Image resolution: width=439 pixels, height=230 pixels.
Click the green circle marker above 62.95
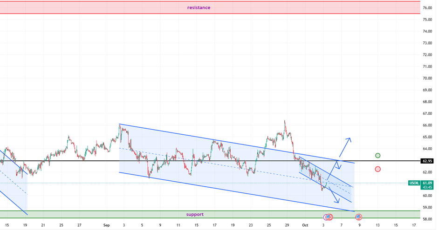(x=377, y=155)
